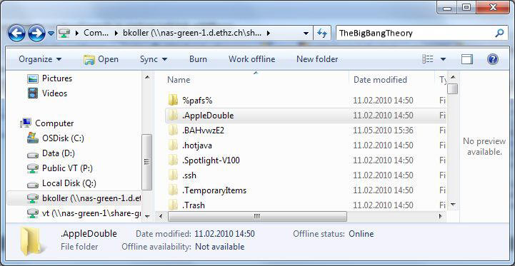The width and height of the screenshot is (515, 266).
Task: Click the Videos filmstrip icon
Action: (33, 93)
